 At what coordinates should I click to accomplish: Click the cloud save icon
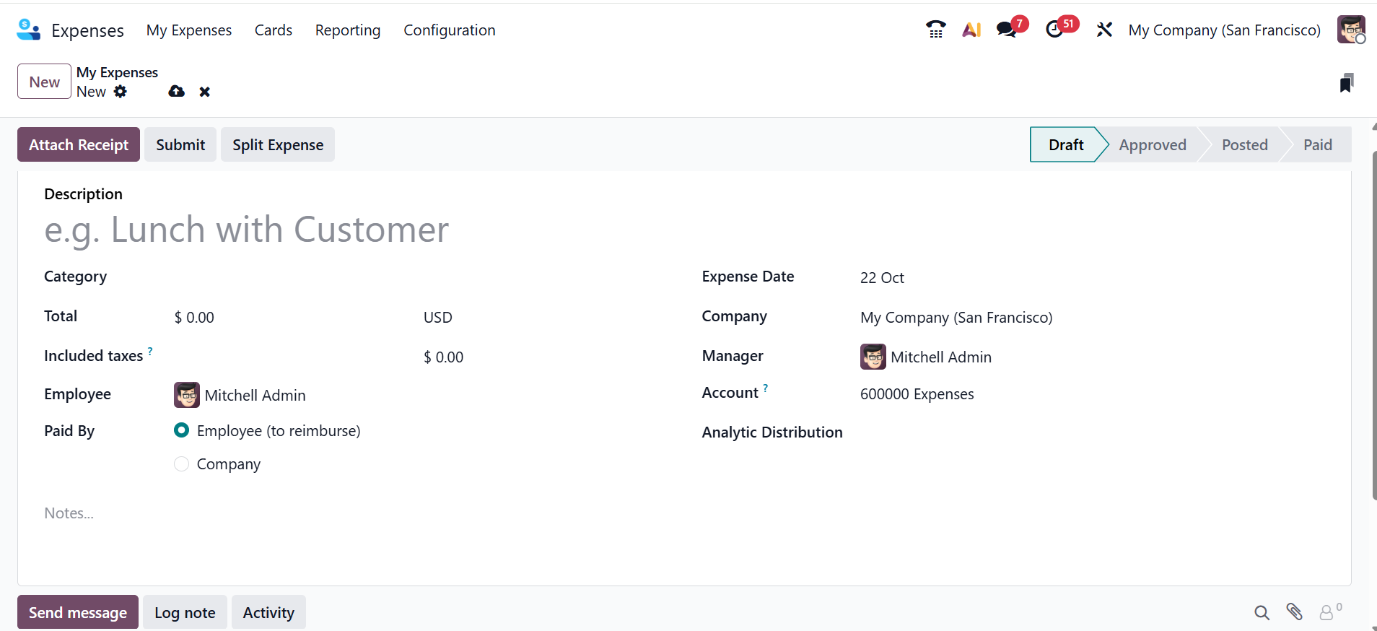tap(176, 92)
